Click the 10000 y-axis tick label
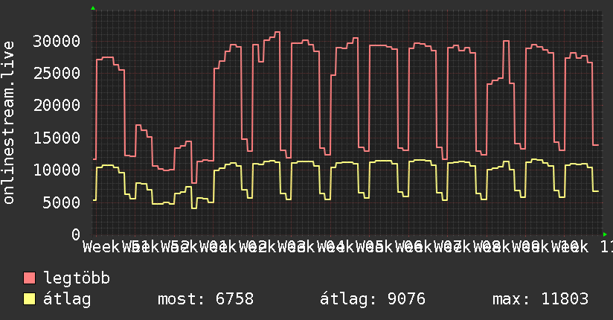The image size is (613, 320). 57,170
